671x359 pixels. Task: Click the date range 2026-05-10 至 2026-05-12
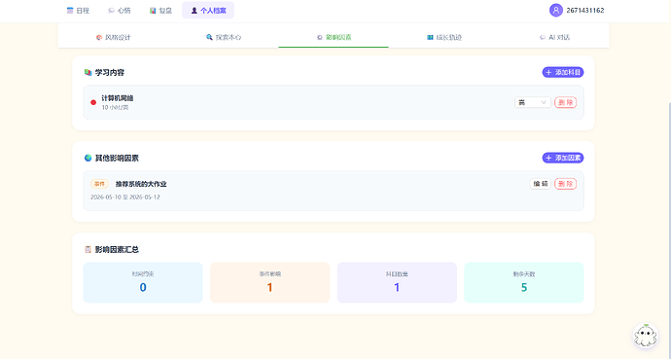tap(125, 197)
